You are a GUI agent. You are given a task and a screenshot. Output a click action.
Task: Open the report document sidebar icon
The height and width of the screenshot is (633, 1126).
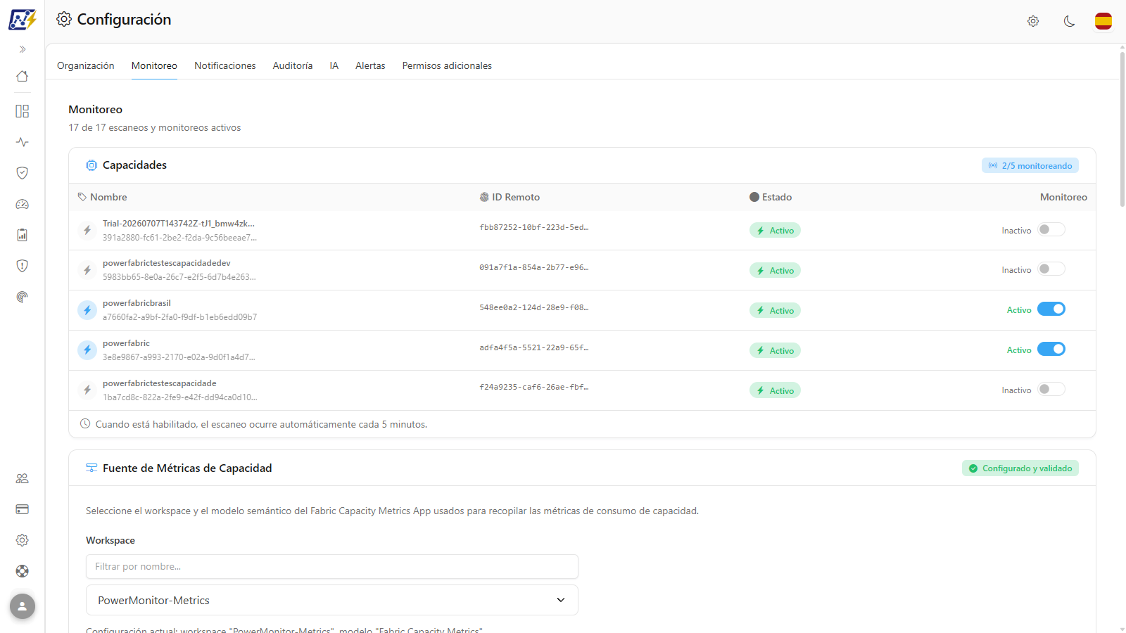click(23, 235)
